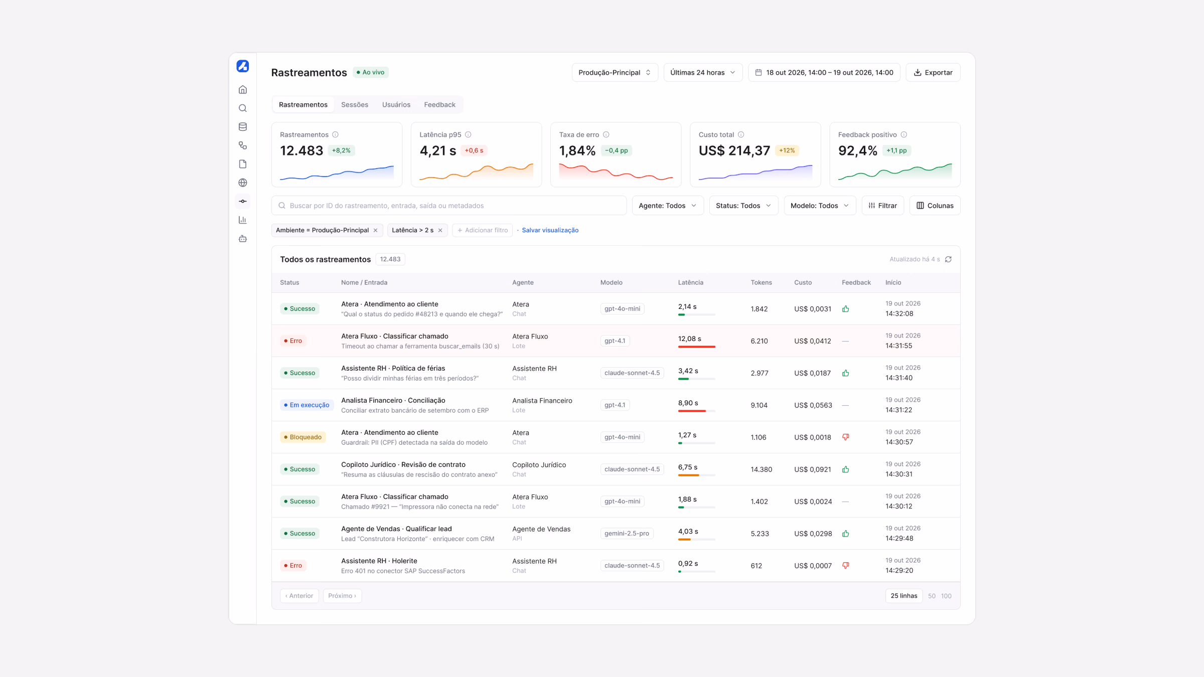Show info for Taxa de erro metric

[606, 134]
